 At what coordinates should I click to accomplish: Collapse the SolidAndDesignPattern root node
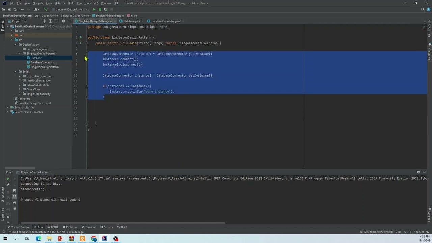[8, 26]
